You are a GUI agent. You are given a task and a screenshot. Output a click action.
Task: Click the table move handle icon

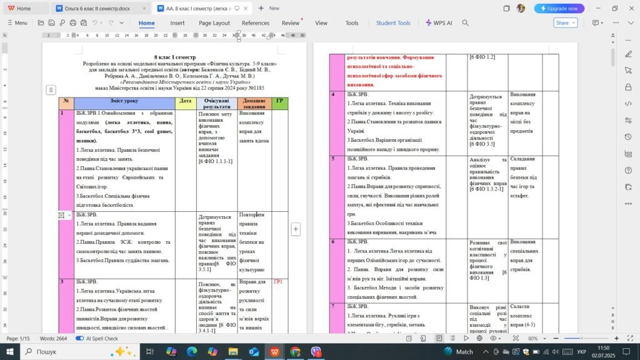coord(51,90)
